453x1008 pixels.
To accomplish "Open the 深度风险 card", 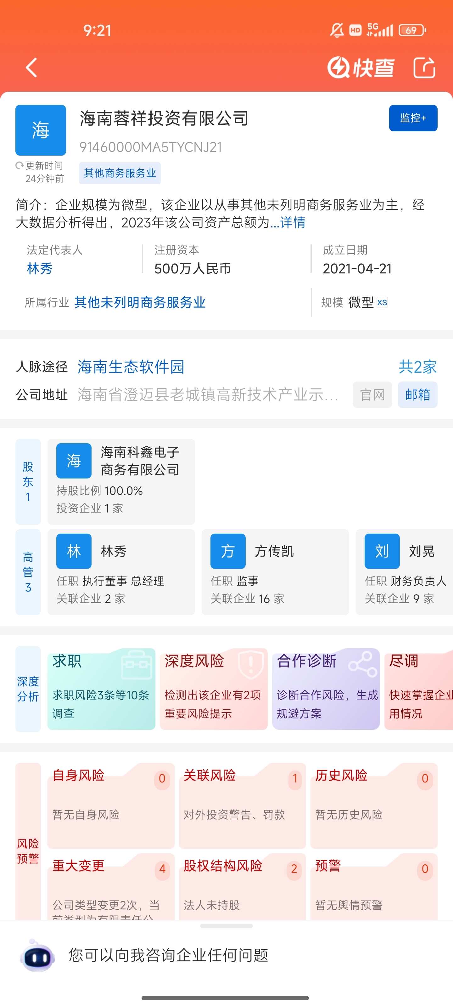I will tap(213, 689).
